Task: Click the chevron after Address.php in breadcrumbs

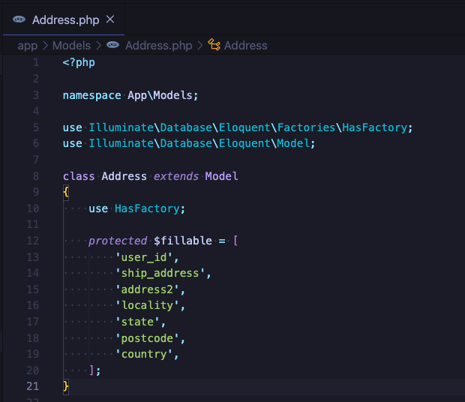Action: coord(200,46)
